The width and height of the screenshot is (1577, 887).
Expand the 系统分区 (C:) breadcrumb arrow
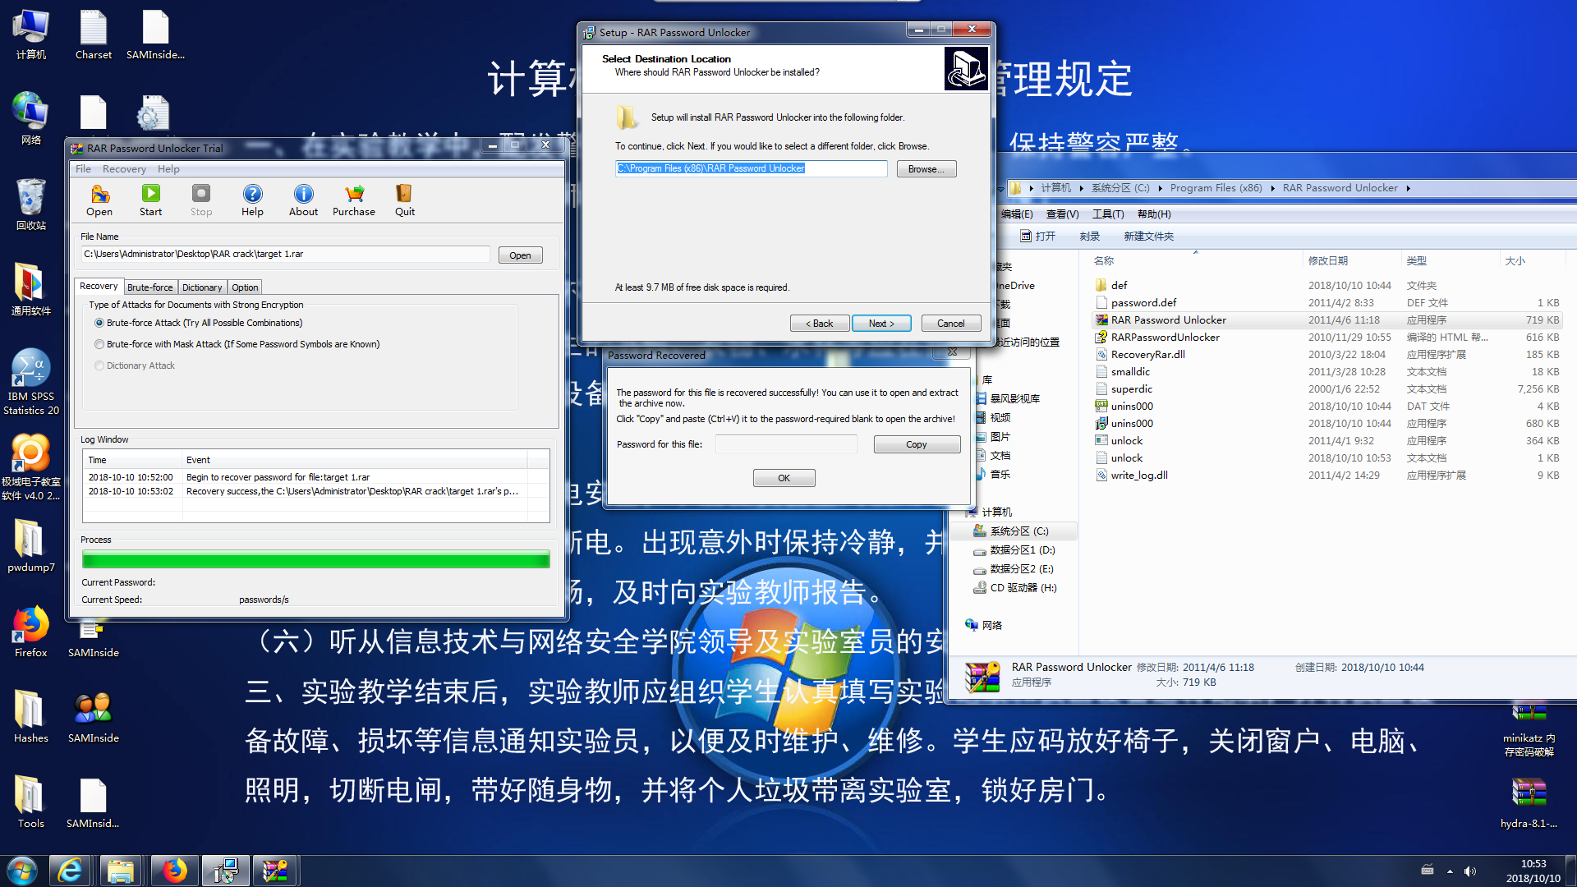click(x=1160, y=188)
